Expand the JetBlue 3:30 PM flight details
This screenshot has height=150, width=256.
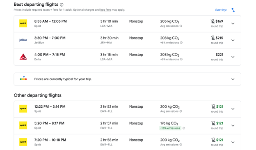tap(233, 40)
